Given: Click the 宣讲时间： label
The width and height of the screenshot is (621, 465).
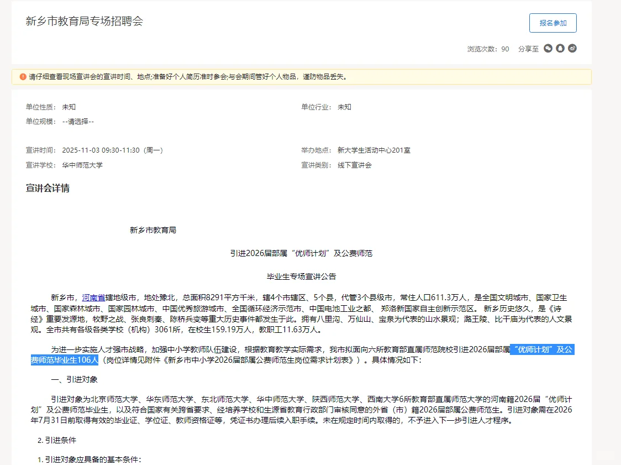Looking at the screenshot, I should pyautogui.click(x=41, y=150).
